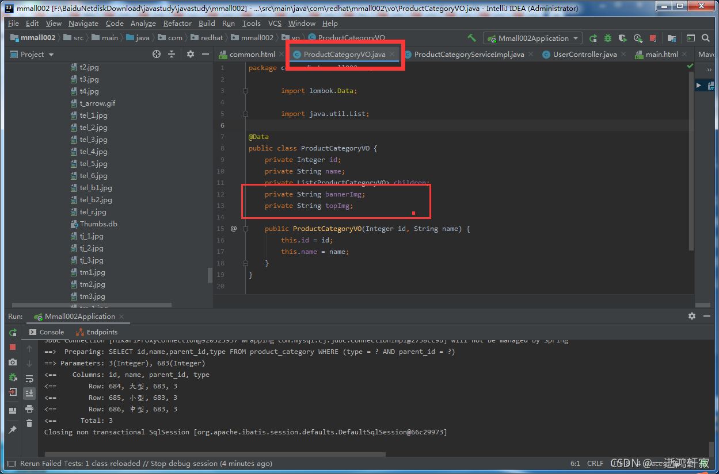
Task: Click the up-arrow stack trace icon in console
Action: tap(29, 349)
